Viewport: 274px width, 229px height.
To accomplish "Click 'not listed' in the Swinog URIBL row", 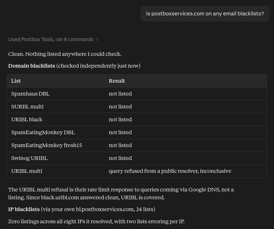I will coord(120,158).
